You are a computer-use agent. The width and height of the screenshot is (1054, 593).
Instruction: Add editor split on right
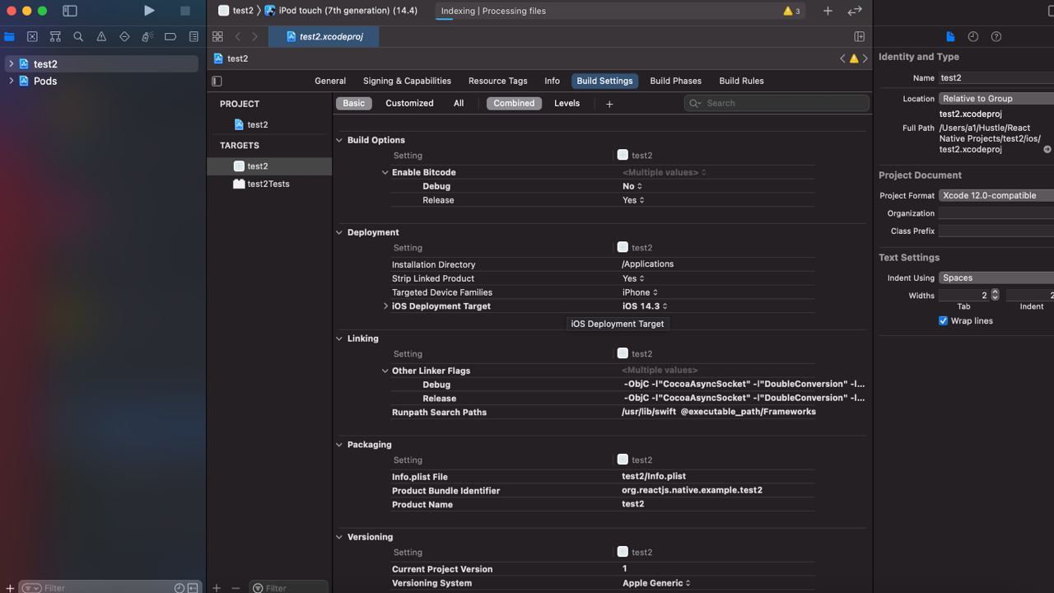(859, 36)
